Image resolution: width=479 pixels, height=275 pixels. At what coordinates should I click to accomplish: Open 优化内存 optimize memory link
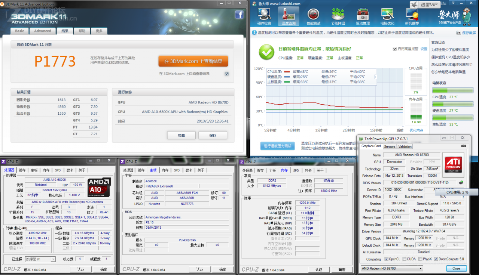tap(417, 130)
